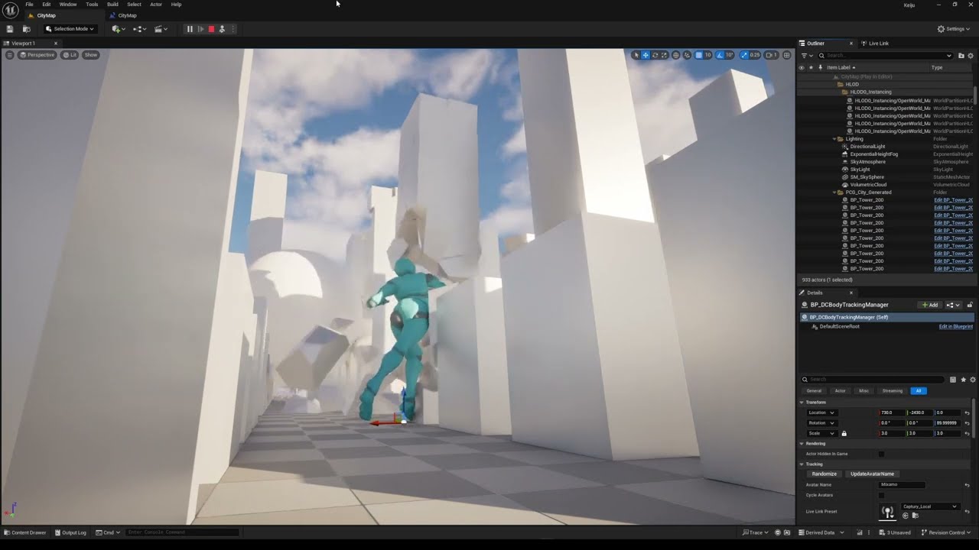Viewport: 979px width, 550px height.
Task: Toggle rotation angle snapping
Action: pos(720,55)
